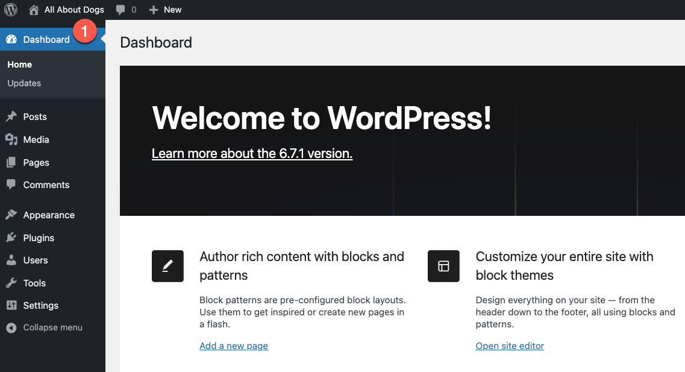Image resolution: width=685 pixels, height=372 pixels.
Task: Click the layout icon for block themes
Action: pyautogui.click(x=443, y=266)
